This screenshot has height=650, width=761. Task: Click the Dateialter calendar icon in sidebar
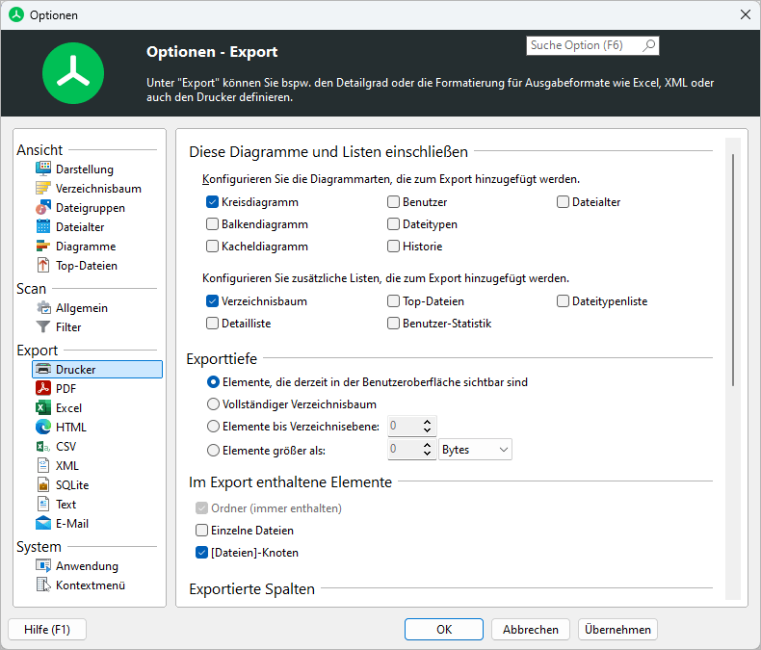pos(43,226)
